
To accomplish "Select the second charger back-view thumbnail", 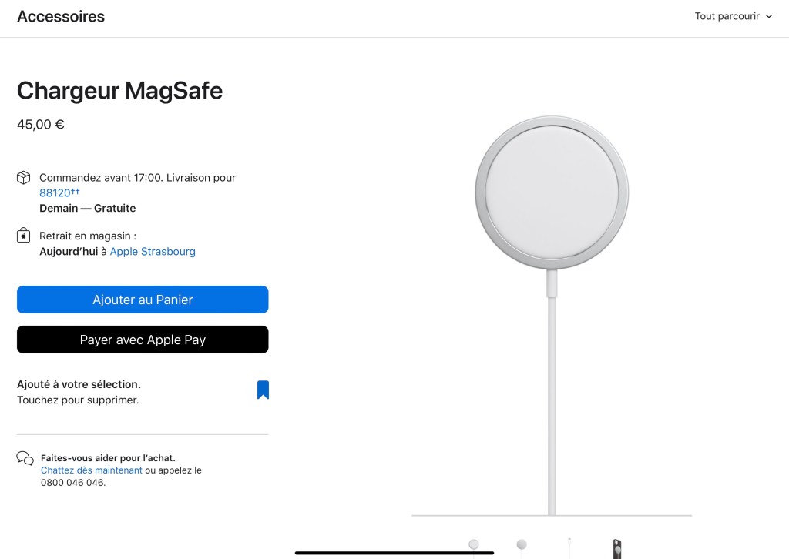I will pos(522,545).
